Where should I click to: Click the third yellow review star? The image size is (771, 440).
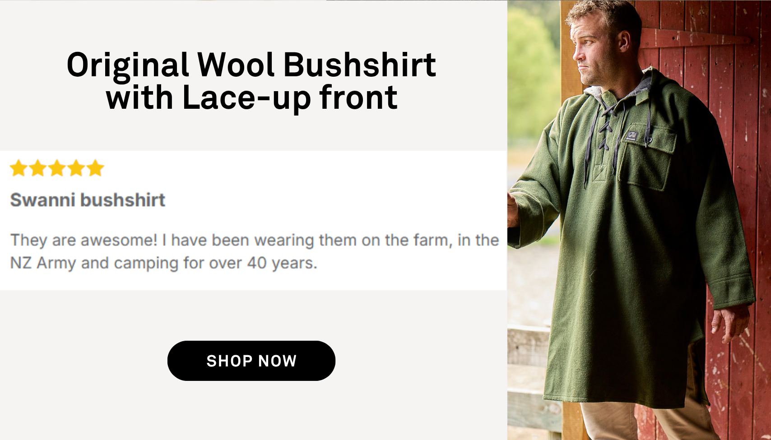(x=57, y=168)
